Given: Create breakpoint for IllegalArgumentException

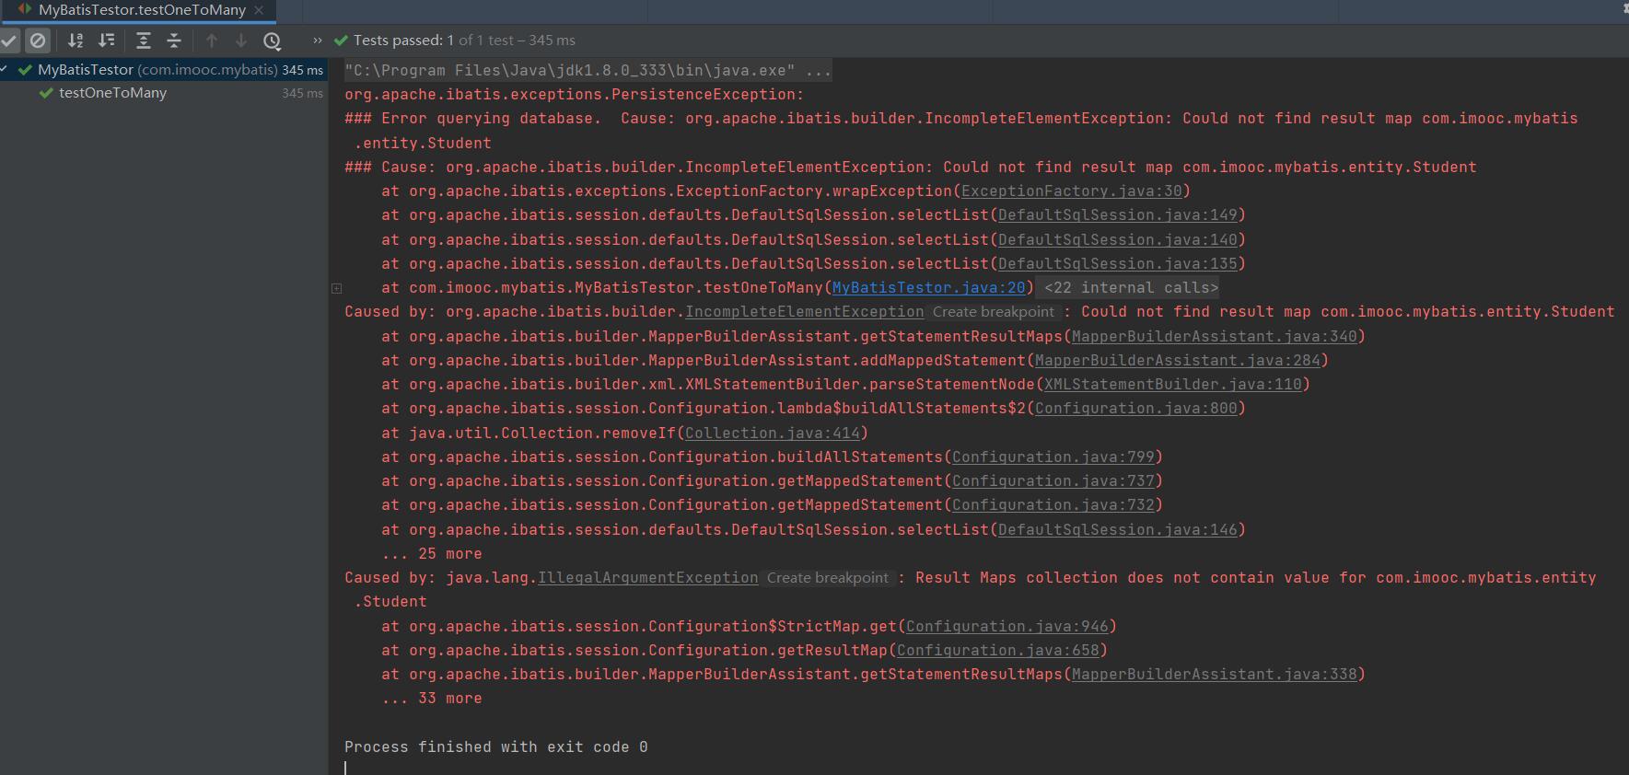Looking at the screenshot, I should [x=827, y=578].
